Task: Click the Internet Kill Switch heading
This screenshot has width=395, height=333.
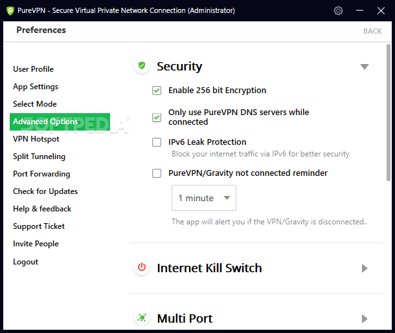Action: click(209, 268)
